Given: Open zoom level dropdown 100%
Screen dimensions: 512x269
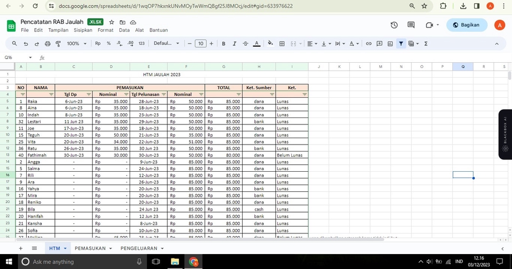Looking at the screenshot, I should click(x=77, y=44).
